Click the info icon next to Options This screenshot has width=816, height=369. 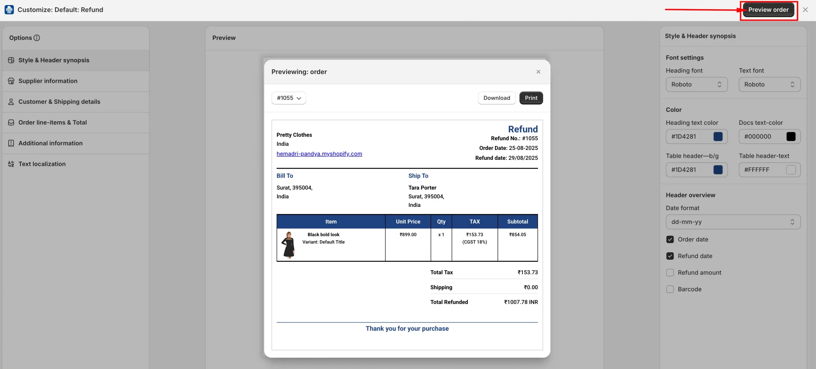click(37, 38)
